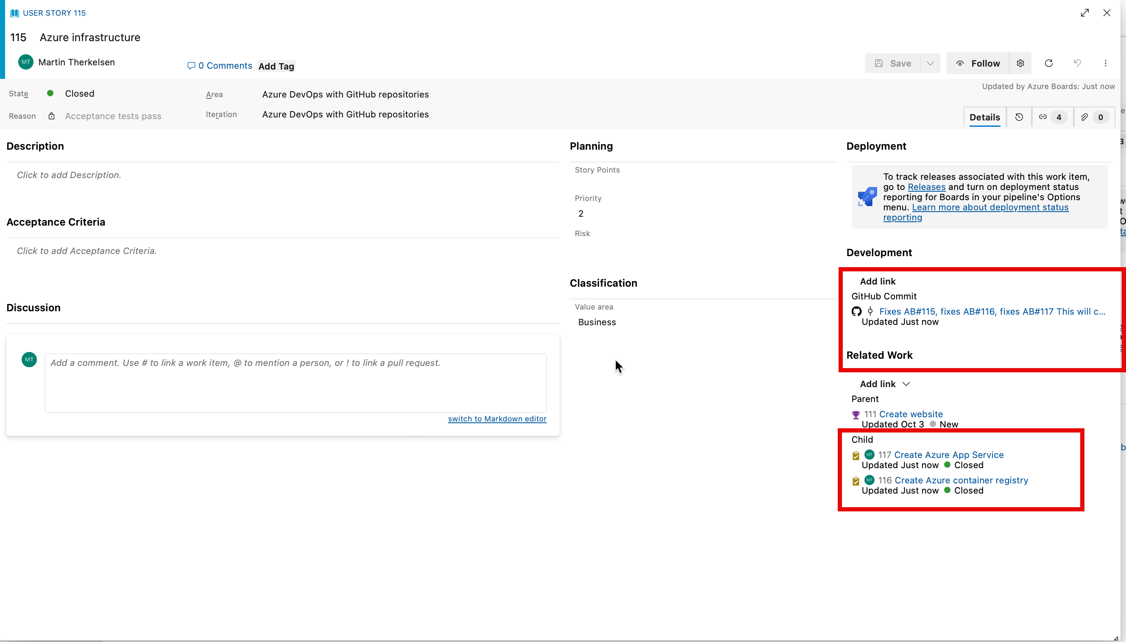Open the Releases link
The image size is (1126, 642).
coord(926,187)
